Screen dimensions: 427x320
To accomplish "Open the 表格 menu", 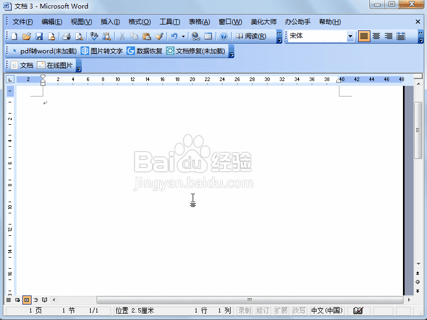I will tap(197, 22).
